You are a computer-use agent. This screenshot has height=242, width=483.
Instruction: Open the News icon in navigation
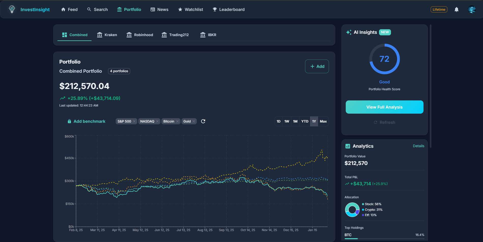(153, 9)
